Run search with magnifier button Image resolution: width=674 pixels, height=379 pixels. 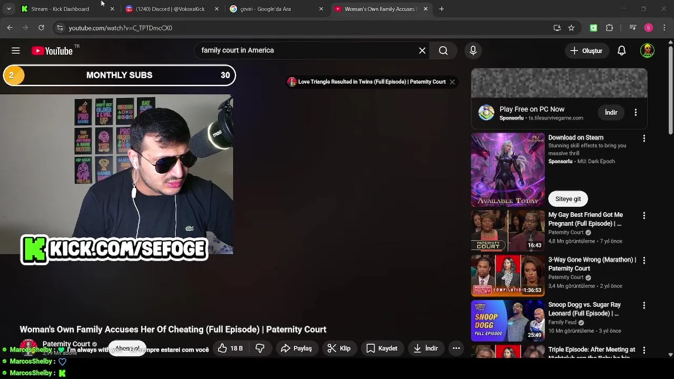coord(443,51)
